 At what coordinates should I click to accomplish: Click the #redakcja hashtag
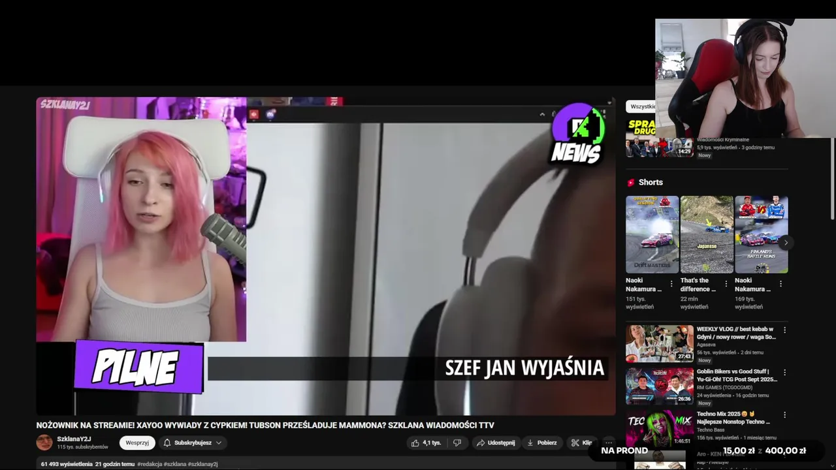150,464
